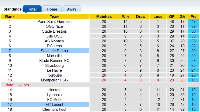Viewport: 200px width, 112px height.
Task: Click the Strasbourg team name
Action: [54, 66]
